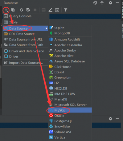Click the Filter funnel icon

[x=66, y=10]
